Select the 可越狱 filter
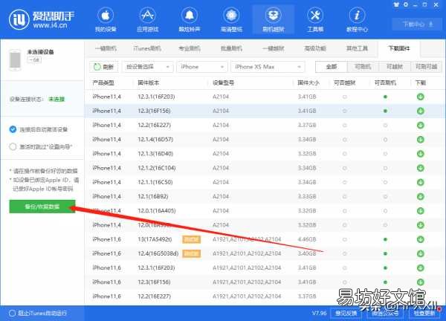Screen dimensions: 446x321 pos(395,67)
